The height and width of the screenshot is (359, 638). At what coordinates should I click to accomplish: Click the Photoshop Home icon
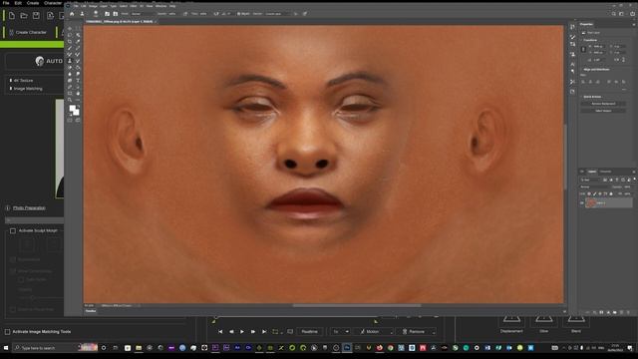[72, 14]
